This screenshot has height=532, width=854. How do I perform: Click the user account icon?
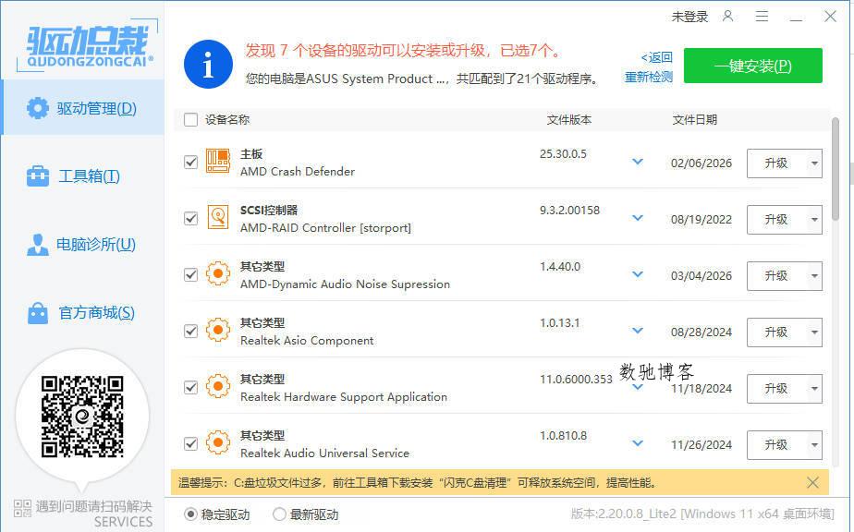(727, 17)
